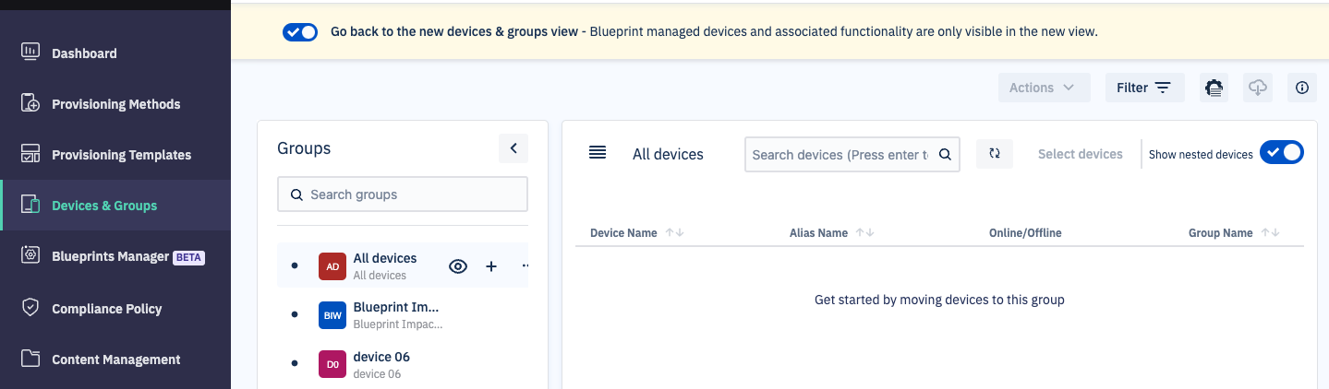Click the Provisioning Templates sidebar icon
The image size is (1329, 389).
coord(30,154)
